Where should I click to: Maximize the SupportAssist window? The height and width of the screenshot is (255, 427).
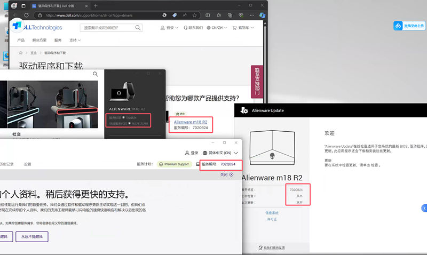224,142
